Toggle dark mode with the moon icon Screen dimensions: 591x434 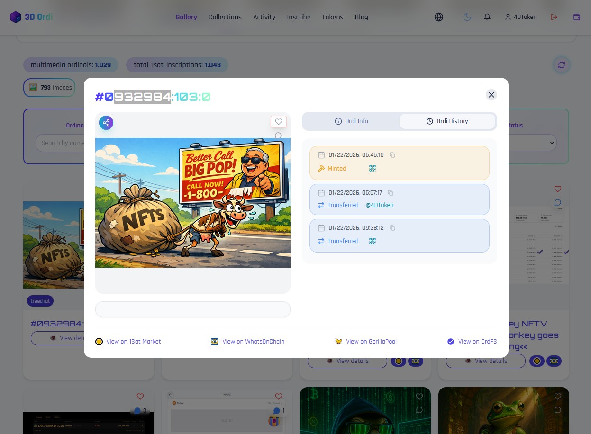[x=467, y=17]
